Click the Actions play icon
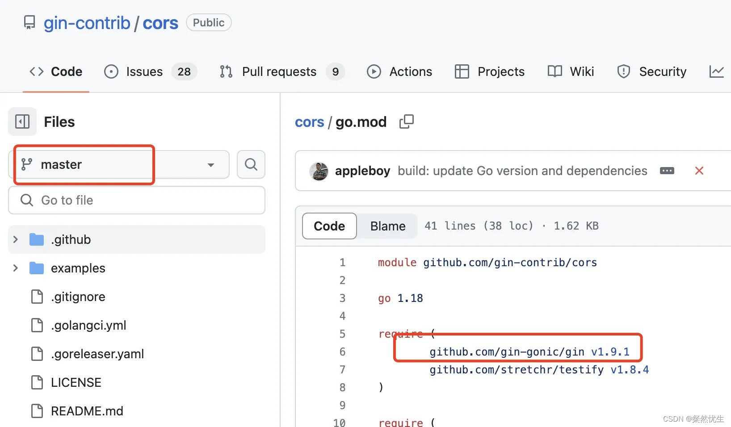This screenshot has height=427, width=731. click(x=374, y=71)
